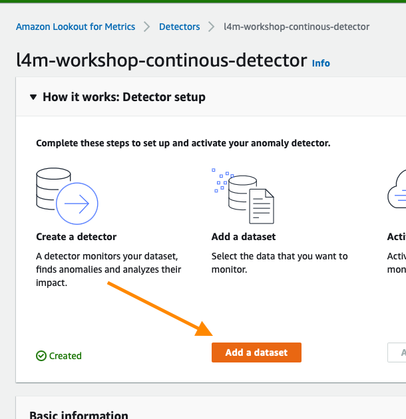Click the Add a dataset orange button

pyautogui.click(x=256, y=352)
